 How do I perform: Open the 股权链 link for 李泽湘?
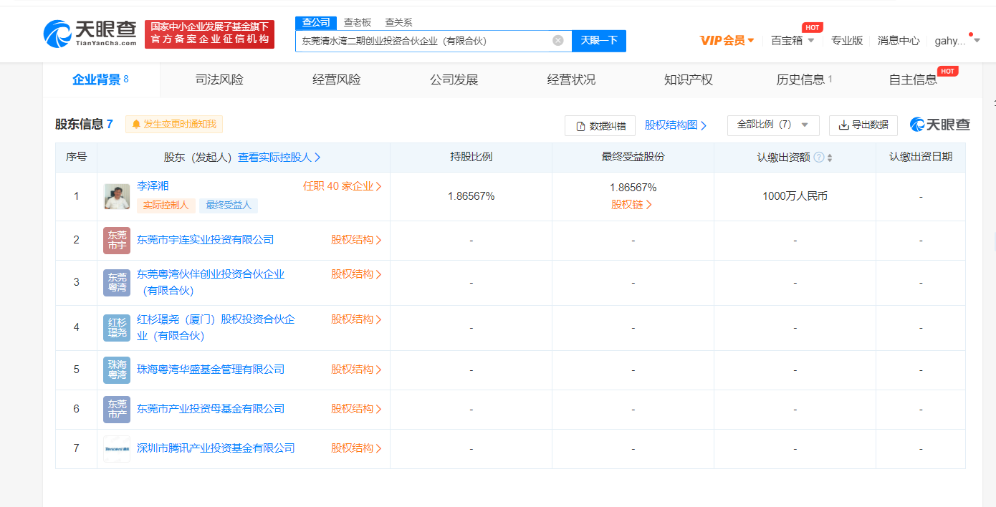point(633,205)
